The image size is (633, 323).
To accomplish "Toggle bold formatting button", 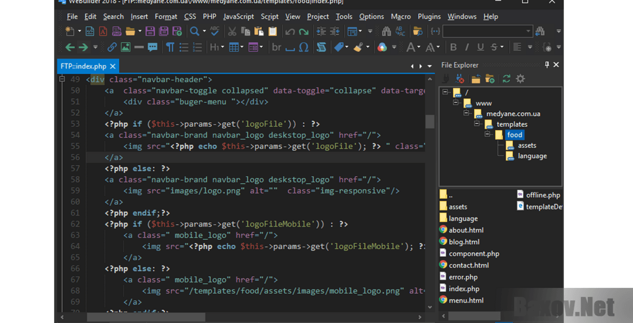I will point(453,47).
